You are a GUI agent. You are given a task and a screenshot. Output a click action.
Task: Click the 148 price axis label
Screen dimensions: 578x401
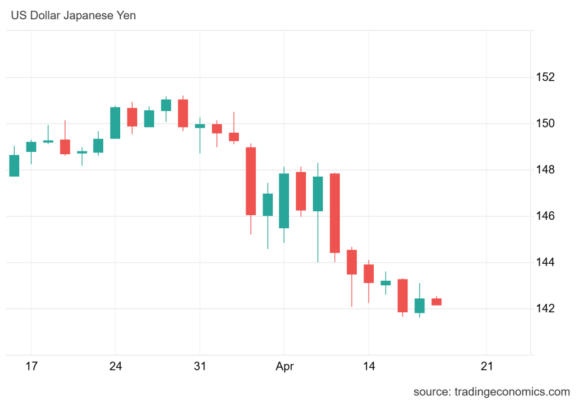click(546, 170)
